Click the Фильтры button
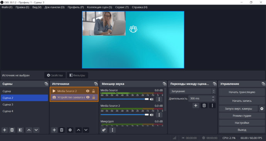The image size is (266, 141). (77, 75)
